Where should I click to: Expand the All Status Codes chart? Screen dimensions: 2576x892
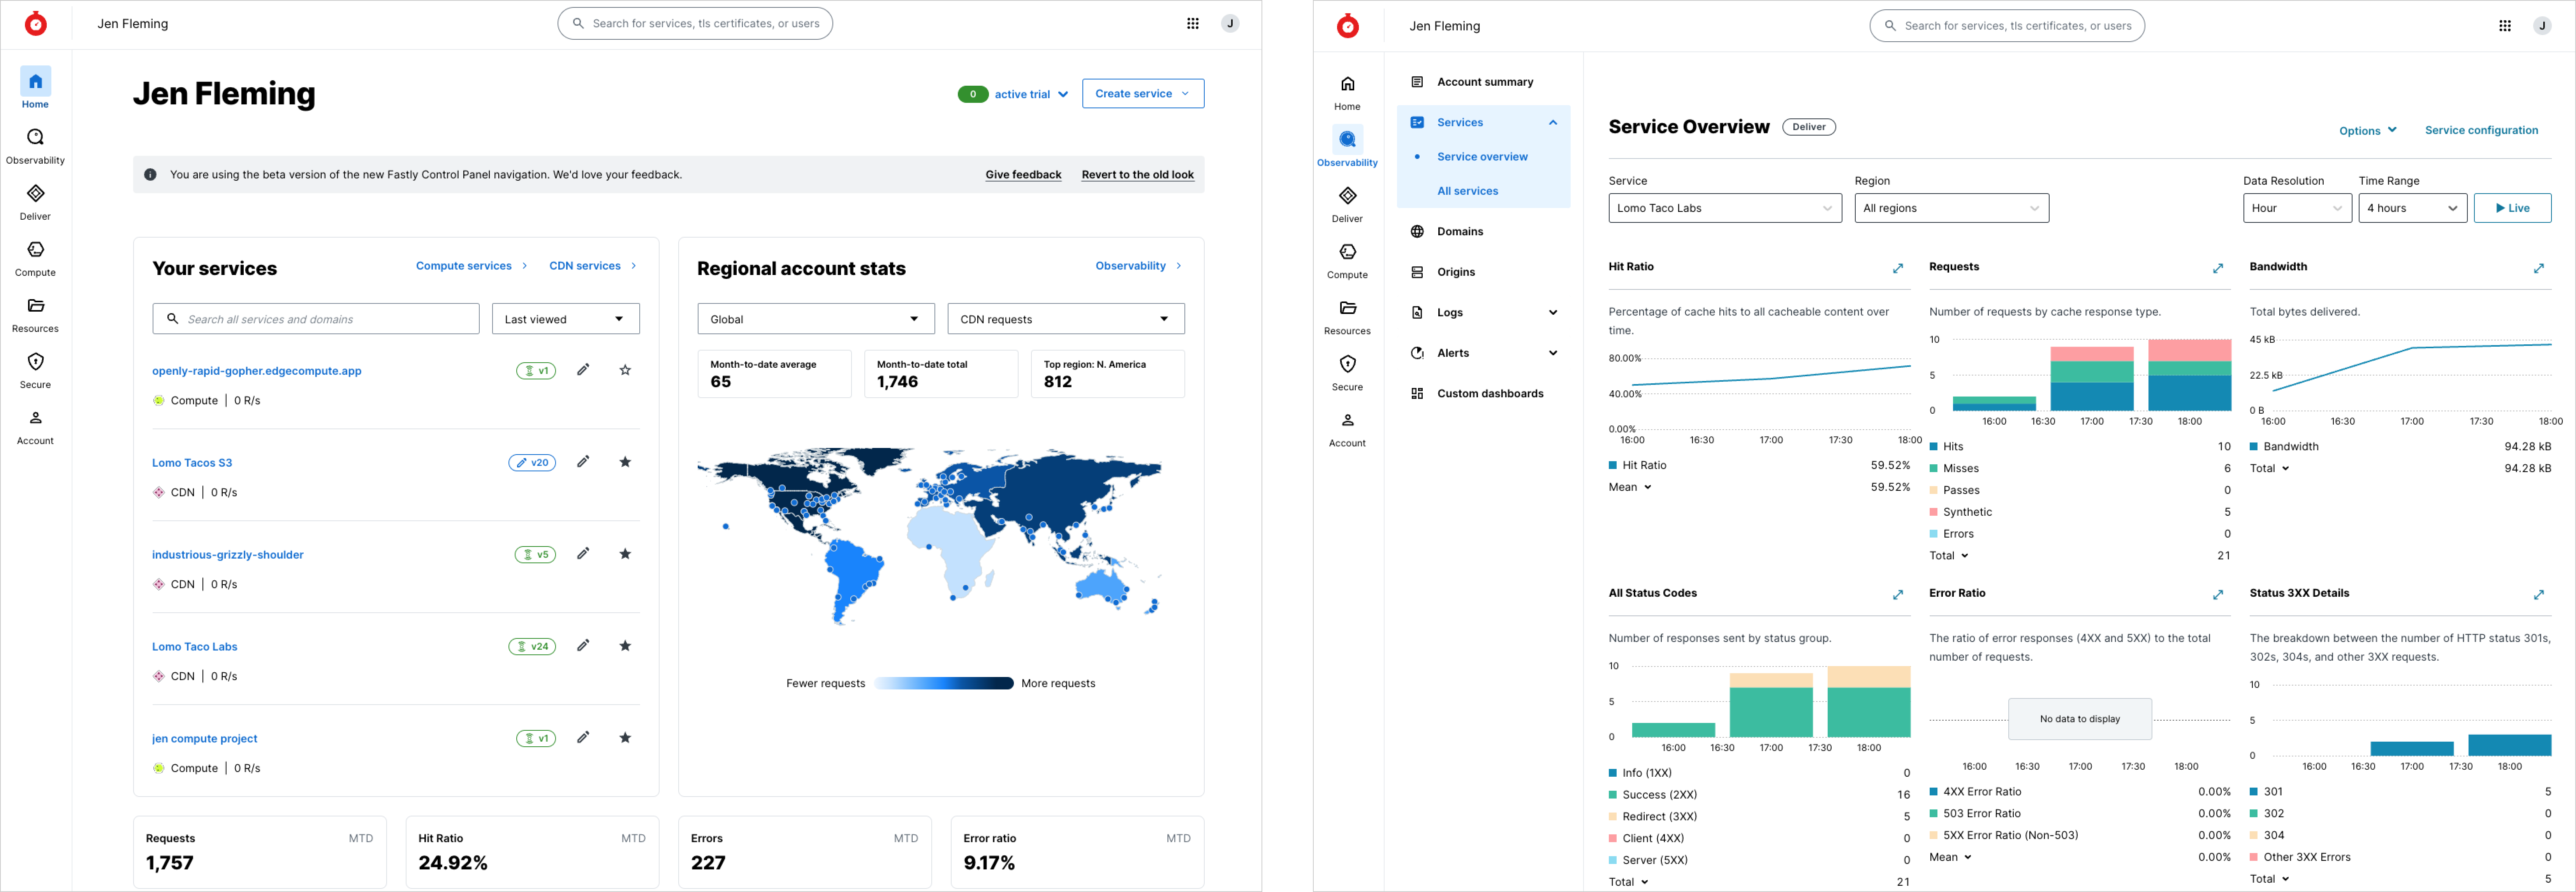pos(1898,595)
